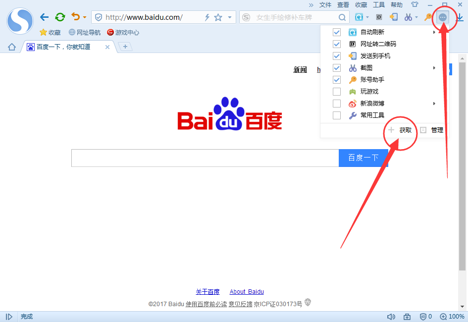Click the 收藏 favorites star bookmark
The image size is (468, 322).
[50, 32]
